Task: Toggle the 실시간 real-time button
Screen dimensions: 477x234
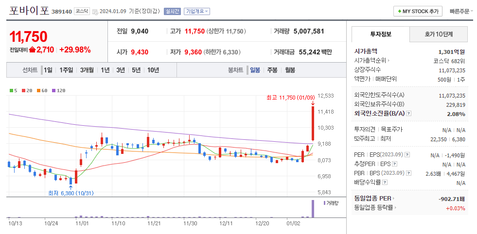Action: click(x=172, y=12)
